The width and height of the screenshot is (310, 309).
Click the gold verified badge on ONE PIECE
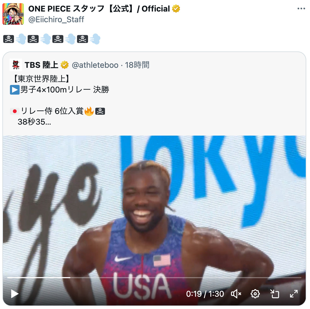[176, 9]
